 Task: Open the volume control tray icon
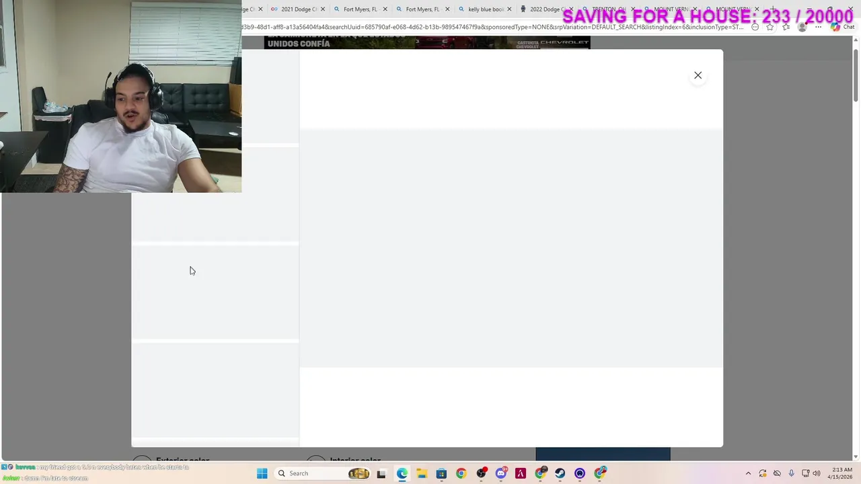pos(817,473)
